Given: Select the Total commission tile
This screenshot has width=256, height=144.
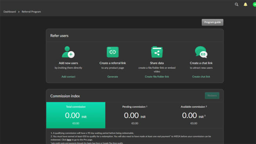Looking at the screenshot, I should pos(76,115).
